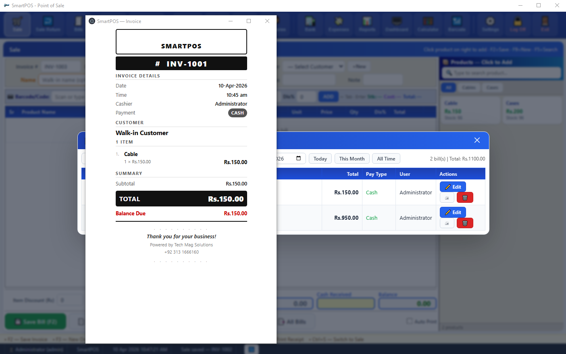This screenshot has width=566, height=354.
Task: Open the Settings gear in toolbar
Action: point(490,24)
